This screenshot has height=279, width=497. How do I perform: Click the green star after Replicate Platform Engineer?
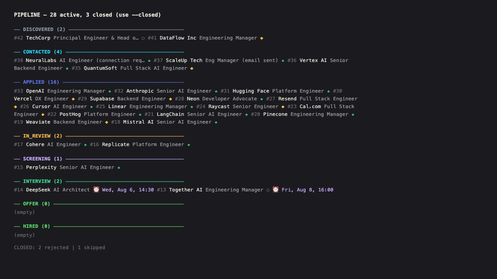pos(189,145)
